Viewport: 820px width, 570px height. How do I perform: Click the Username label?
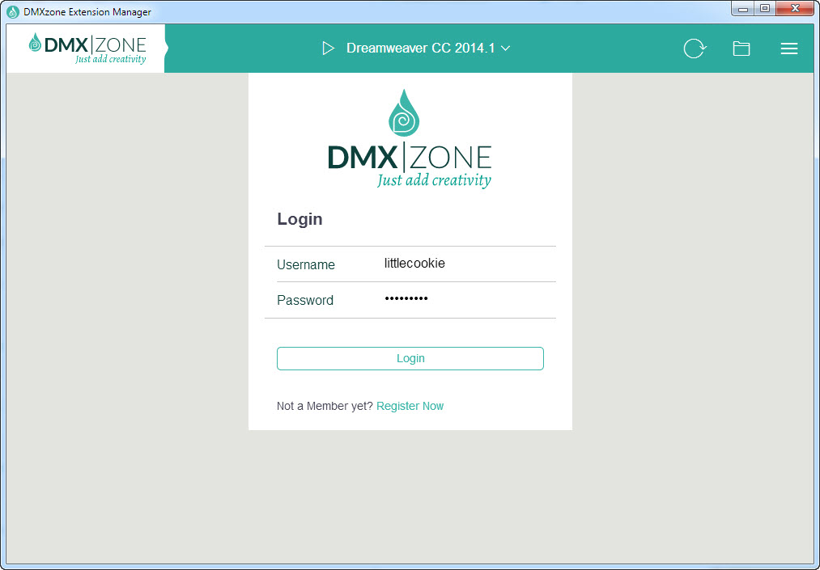pos(306,265)
